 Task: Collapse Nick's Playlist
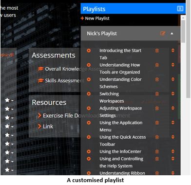(172, 34)
